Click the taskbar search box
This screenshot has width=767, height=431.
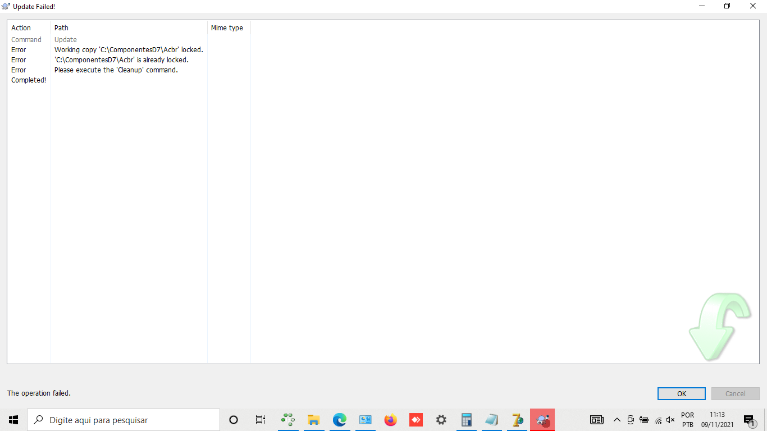coord(124,420)
